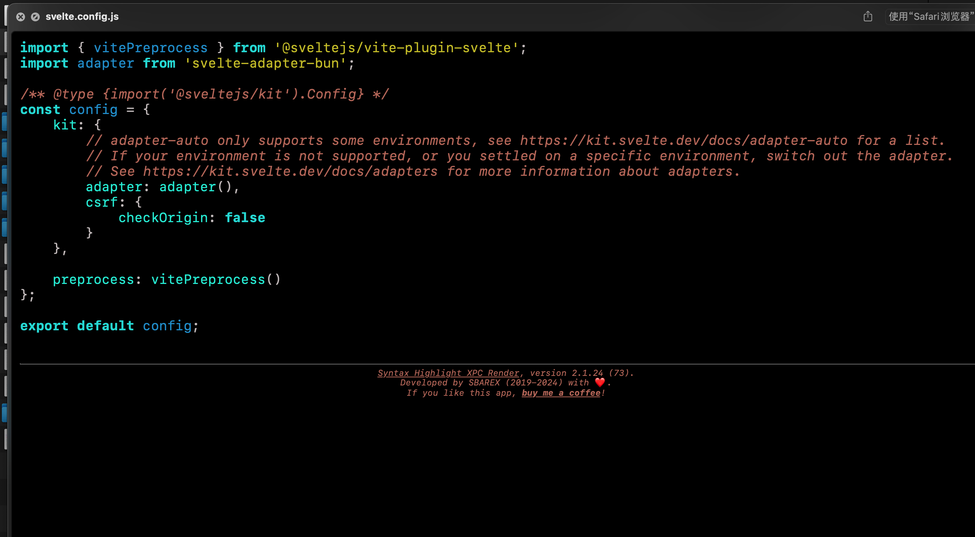Click the checkOrigin property name
The width and height of the screenshot is (975, 537).
pos(163,218)
